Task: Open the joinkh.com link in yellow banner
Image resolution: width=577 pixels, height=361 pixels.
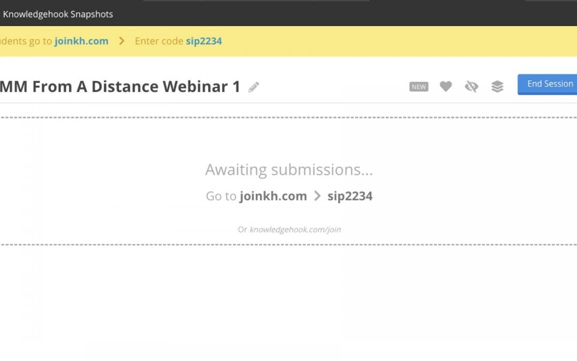Action: [81, 41]
